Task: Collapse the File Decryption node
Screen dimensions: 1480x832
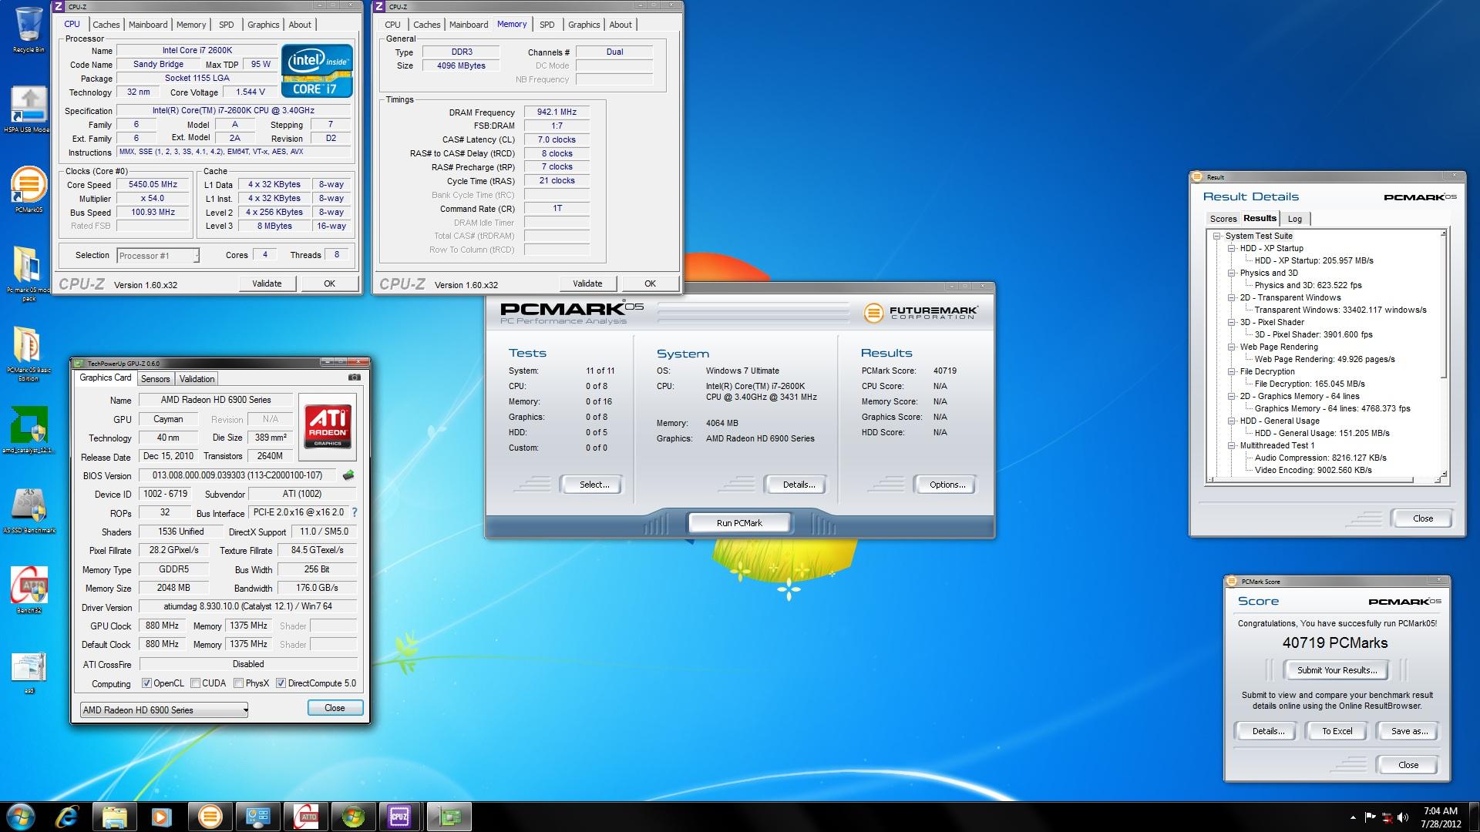Action: pyautogui.click(x=1232, y=371)
